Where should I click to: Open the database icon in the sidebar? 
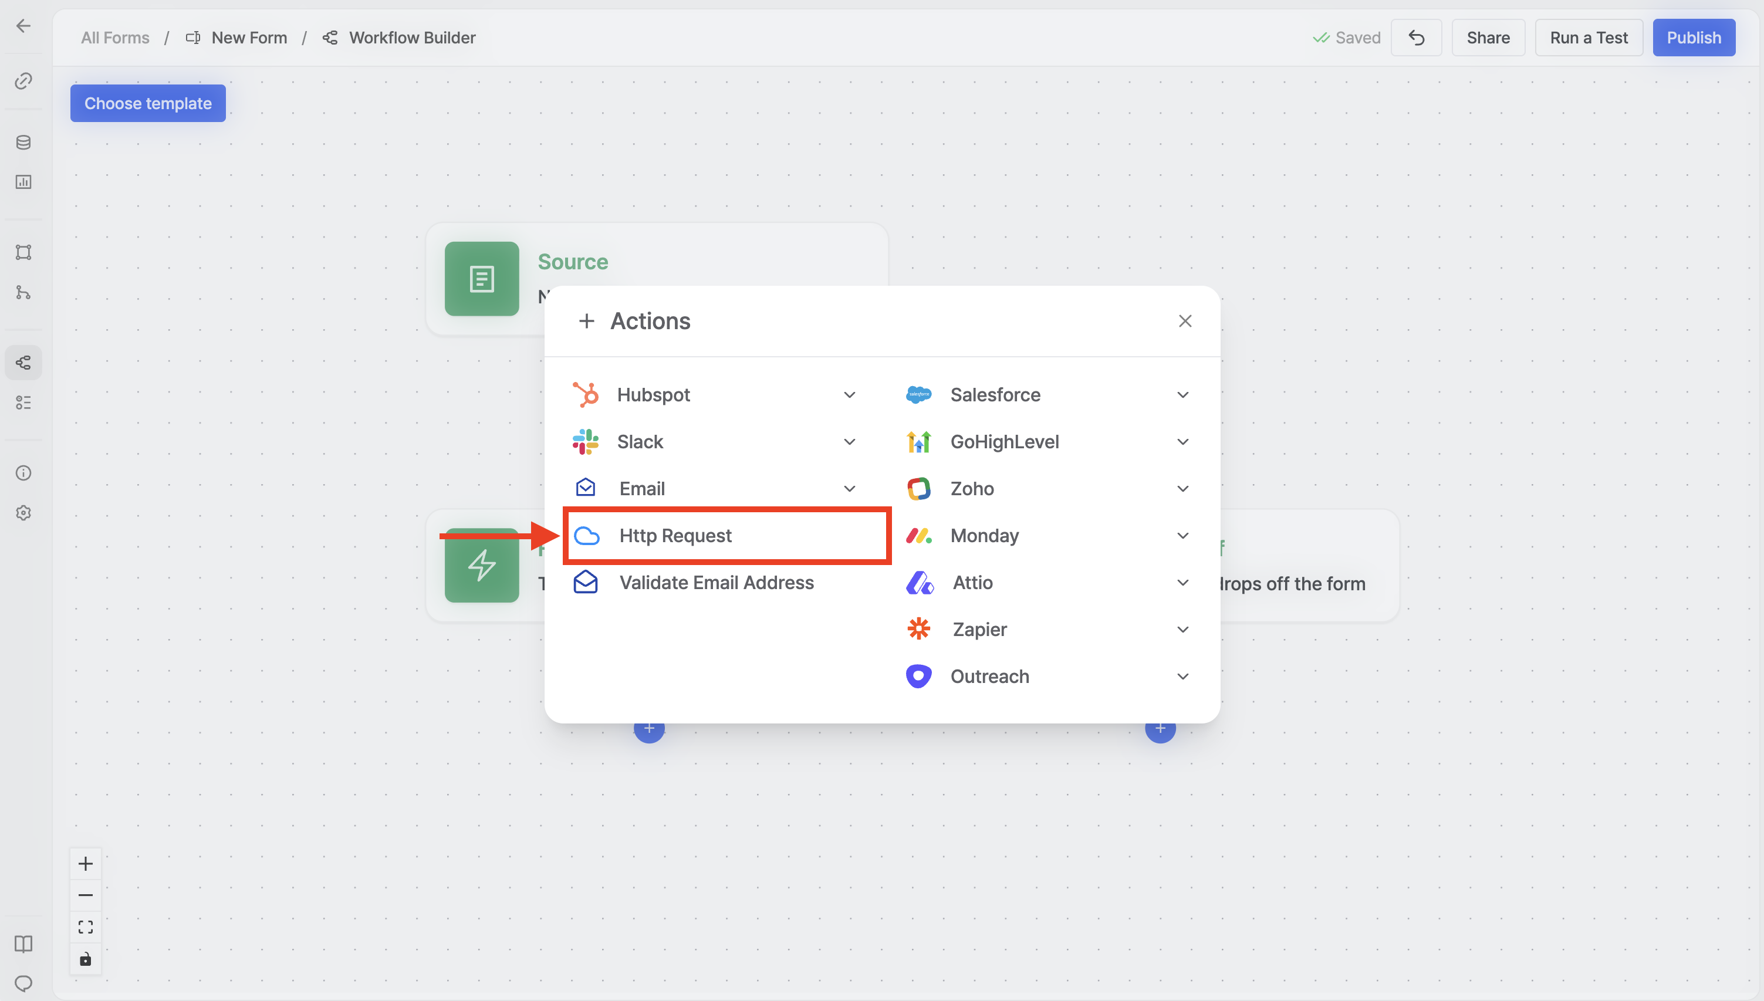click(23, 143)
